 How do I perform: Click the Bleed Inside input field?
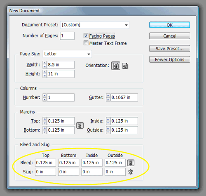tap(92, 163)
